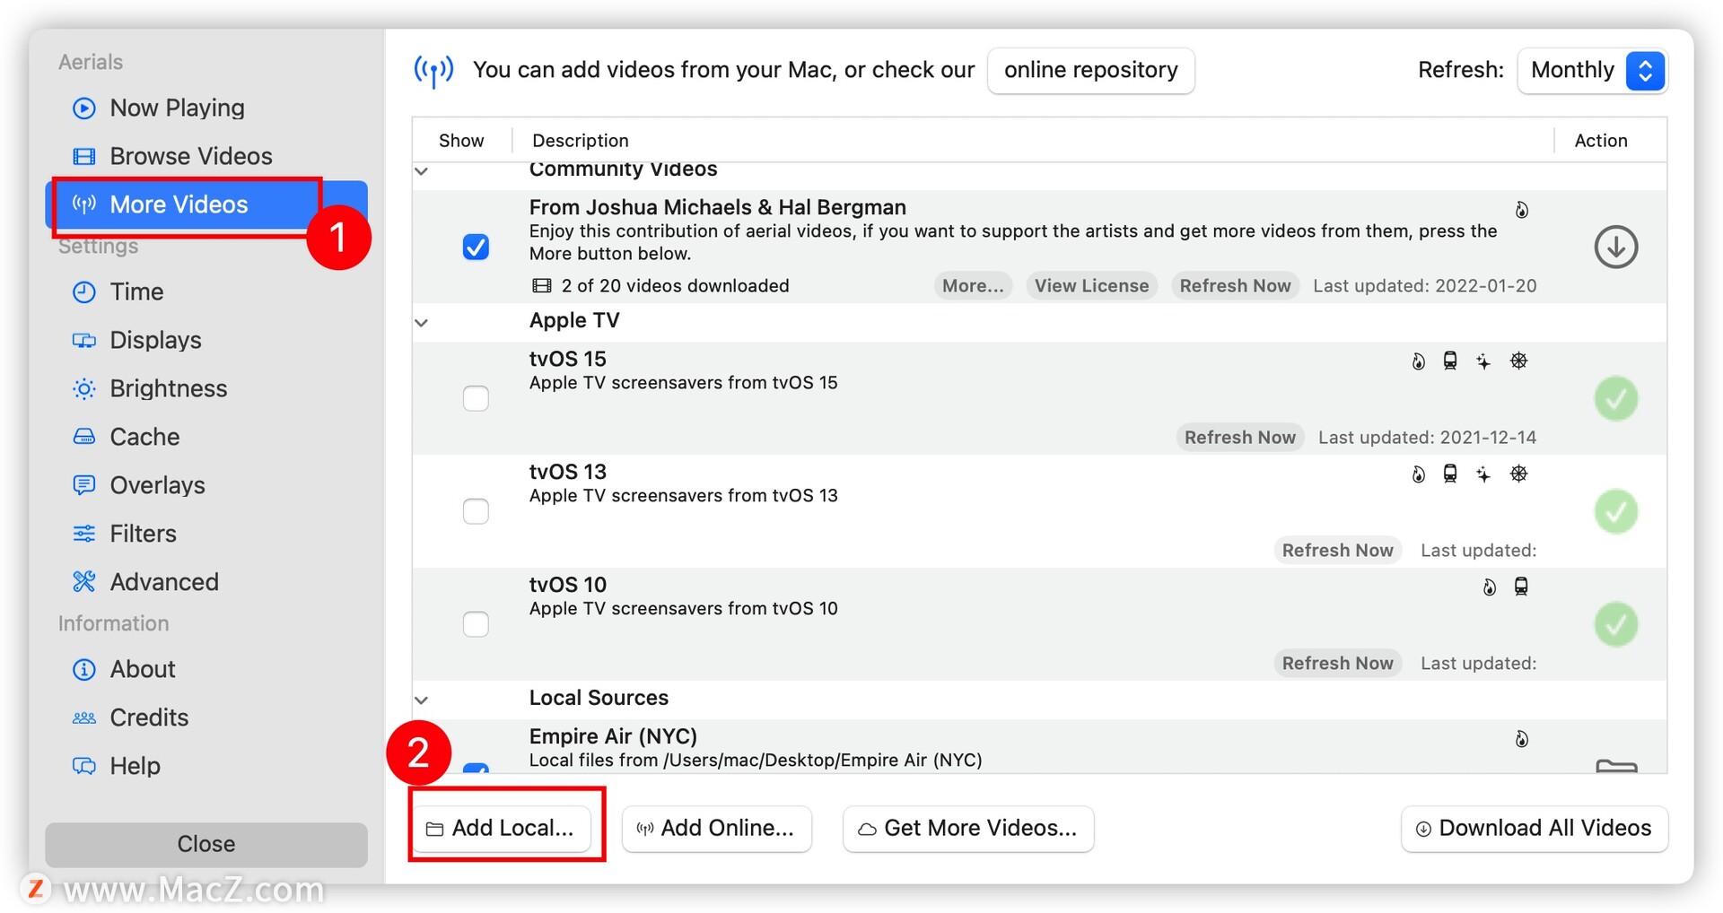The image size is (1723, 913).
Task: Click the sparkles icon on tvOS 13 row
Action: [x=1483, y=474]
